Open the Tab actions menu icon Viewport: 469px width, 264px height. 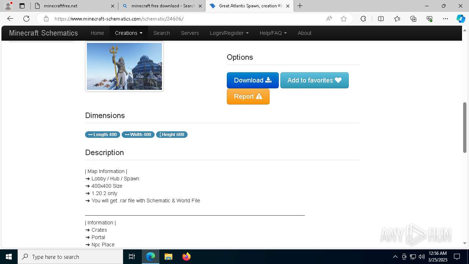22,6
